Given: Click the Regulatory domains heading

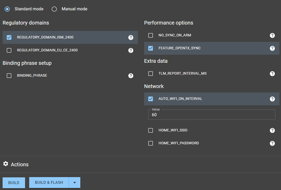Looking at the screenshot, I should [26, 23].
